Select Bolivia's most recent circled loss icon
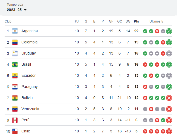 (x=169, y=98)
